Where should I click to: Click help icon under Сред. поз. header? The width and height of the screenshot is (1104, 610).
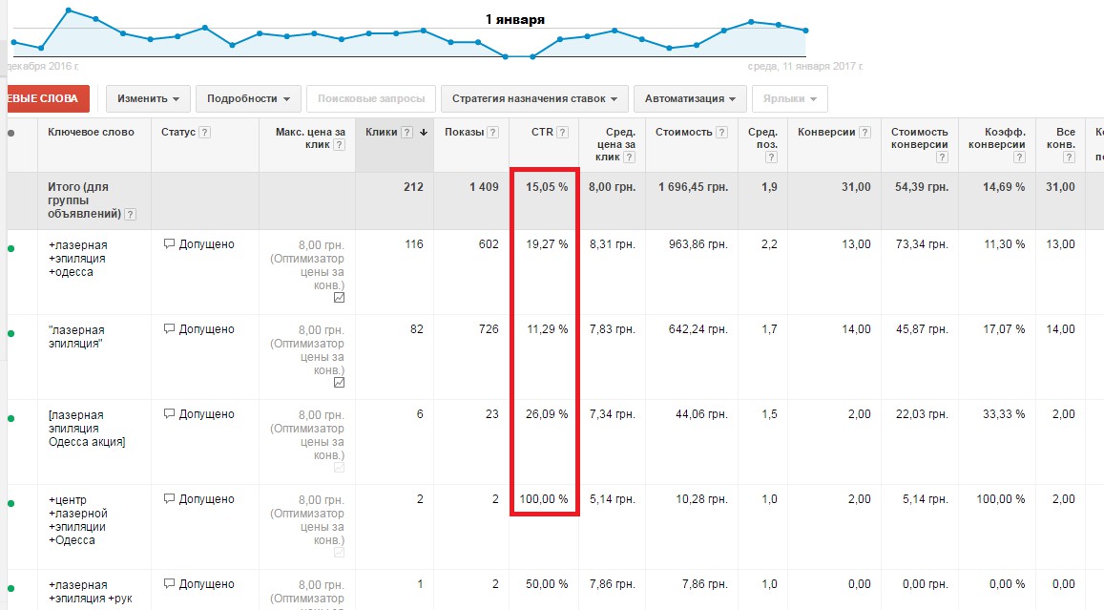tap(772, 158)
